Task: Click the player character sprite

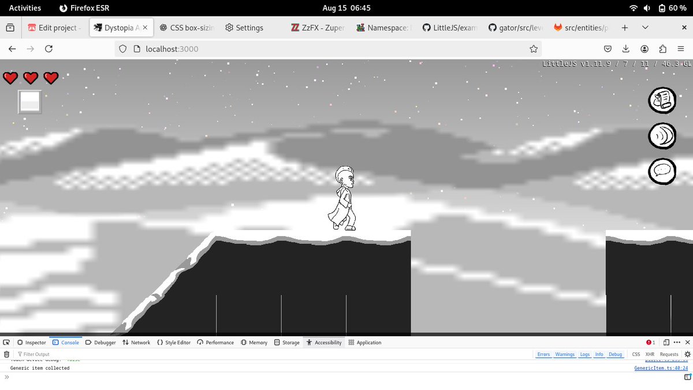Action: pos(343,198)
